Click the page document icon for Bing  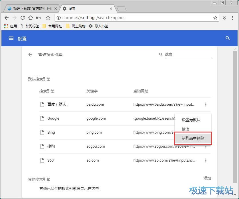42,132
